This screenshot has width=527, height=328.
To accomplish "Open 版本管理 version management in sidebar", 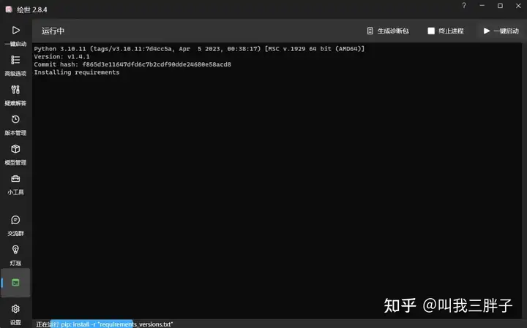I will (x=15, y=125).
